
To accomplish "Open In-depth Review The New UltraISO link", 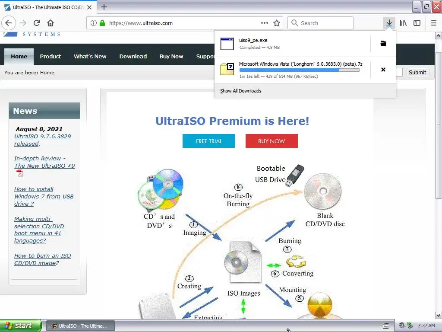I will point(44,162).
